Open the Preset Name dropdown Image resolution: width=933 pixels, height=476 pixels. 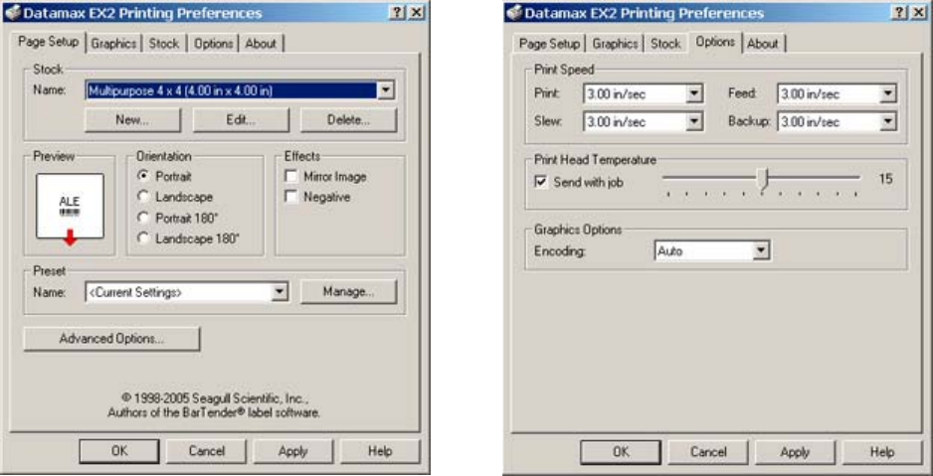tap(280, 292)
